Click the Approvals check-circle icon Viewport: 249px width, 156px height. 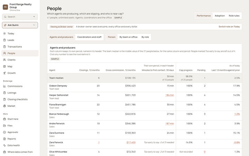(x=4, y=132)
